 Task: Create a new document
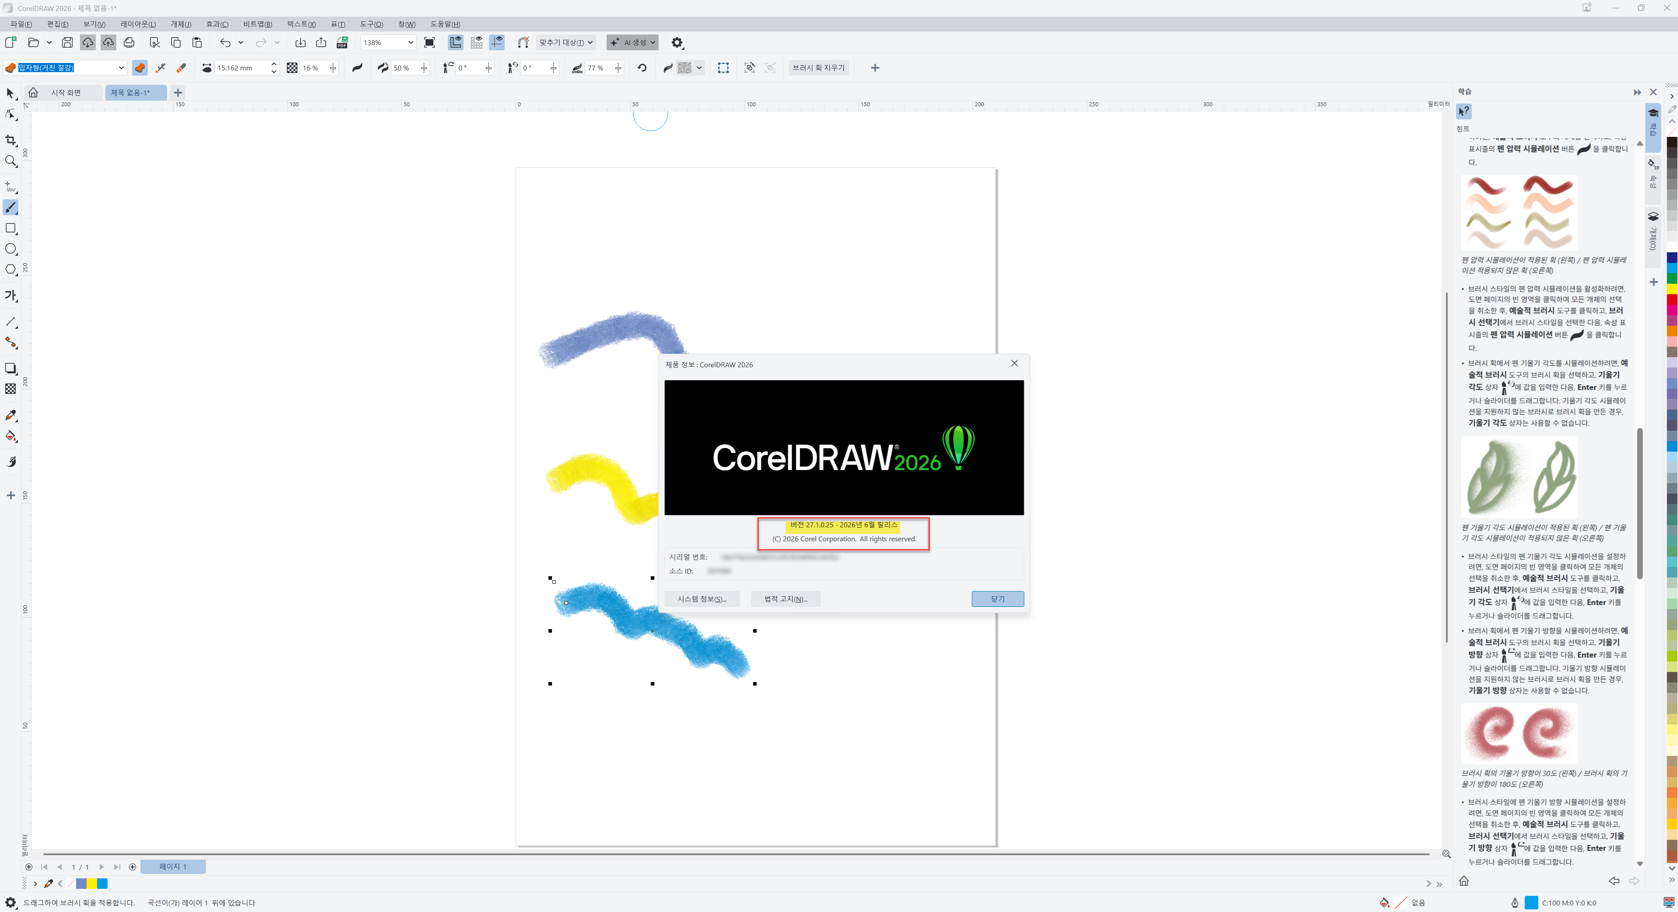coord(10,42)
